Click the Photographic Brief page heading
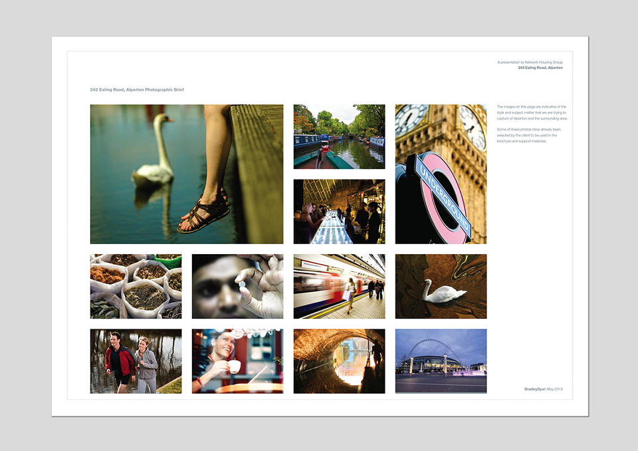 (137, 90)
